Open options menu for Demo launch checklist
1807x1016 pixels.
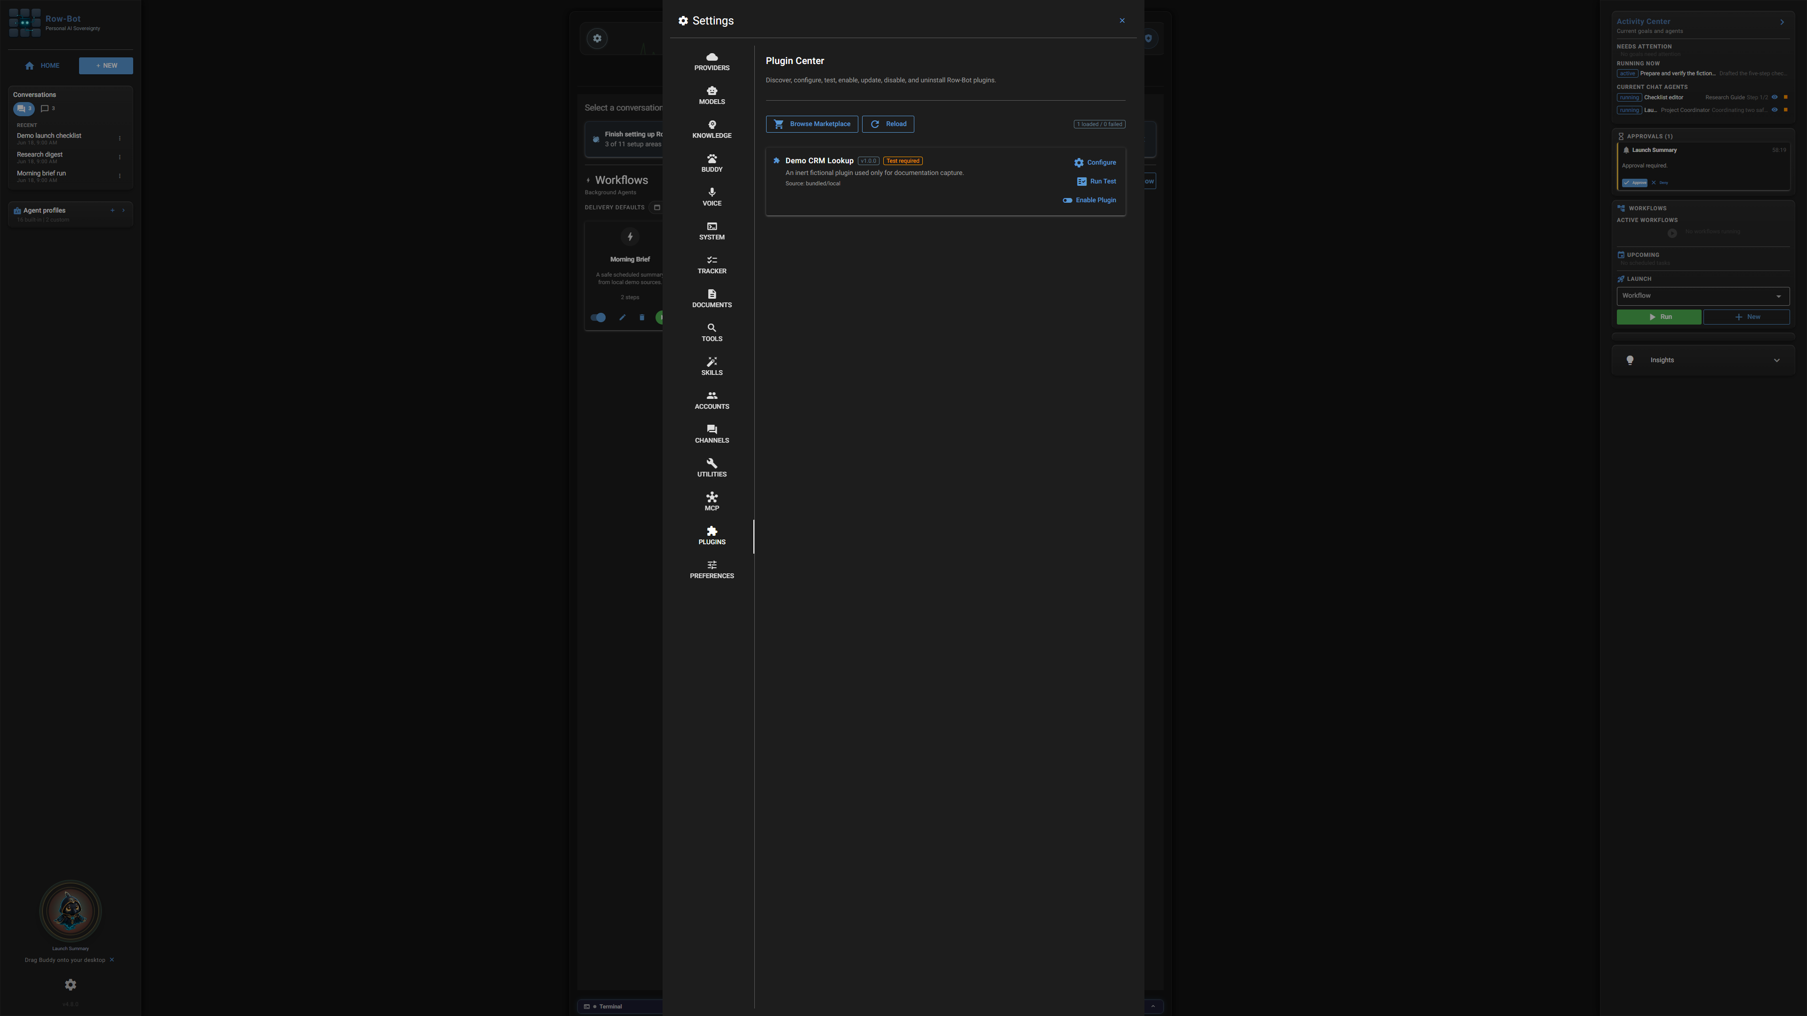[x=120, y=139]
